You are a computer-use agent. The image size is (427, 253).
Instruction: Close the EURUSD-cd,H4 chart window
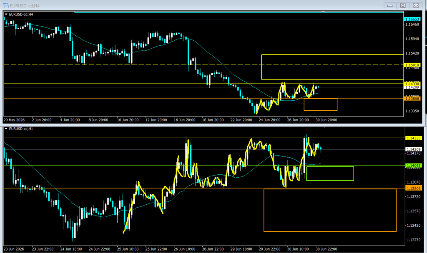pos(416,5)
